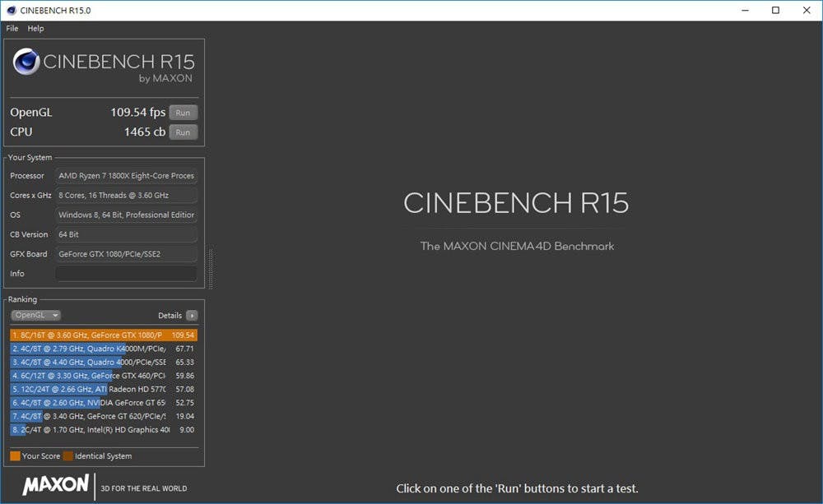Select ranking row GeForce GT 620 19.04
The width and height of the screenshot is (823, 504).
pos(104,416)
